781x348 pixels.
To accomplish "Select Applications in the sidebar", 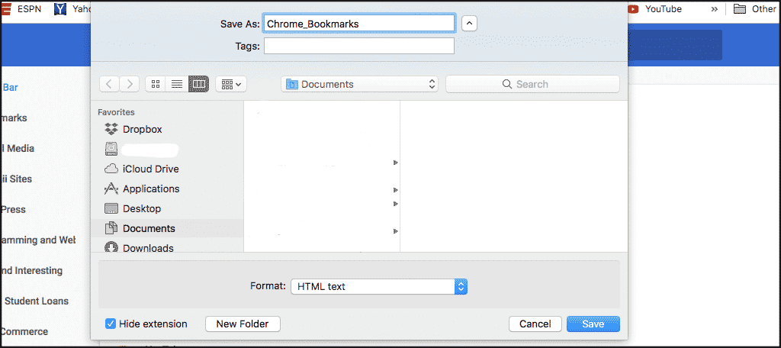I will pos(151,188).
